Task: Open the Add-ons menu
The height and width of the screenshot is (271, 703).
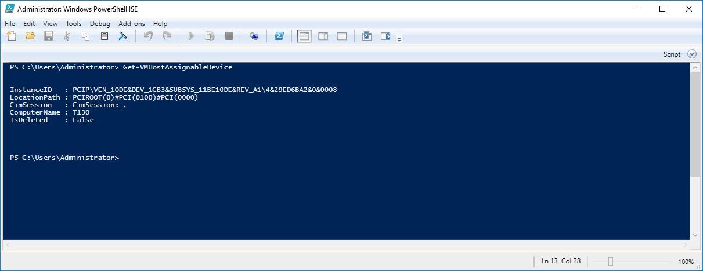Action: pyautogui.click(x=132, y=24)
